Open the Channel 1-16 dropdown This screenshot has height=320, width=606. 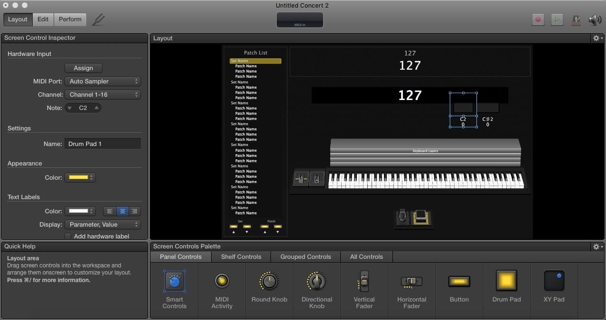coord(103,95)
